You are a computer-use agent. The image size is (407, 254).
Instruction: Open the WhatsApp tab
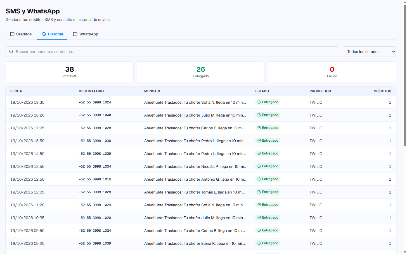86,34
